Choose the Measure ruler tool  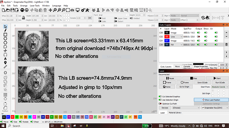[x=5, y=67]
